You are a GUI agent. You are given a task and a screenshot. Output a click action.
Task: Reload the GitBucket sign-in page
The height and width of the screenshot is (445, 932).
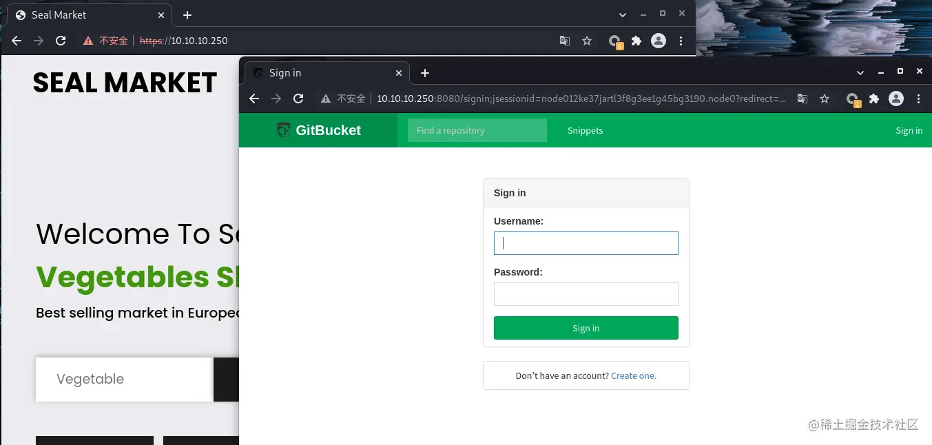298,99
